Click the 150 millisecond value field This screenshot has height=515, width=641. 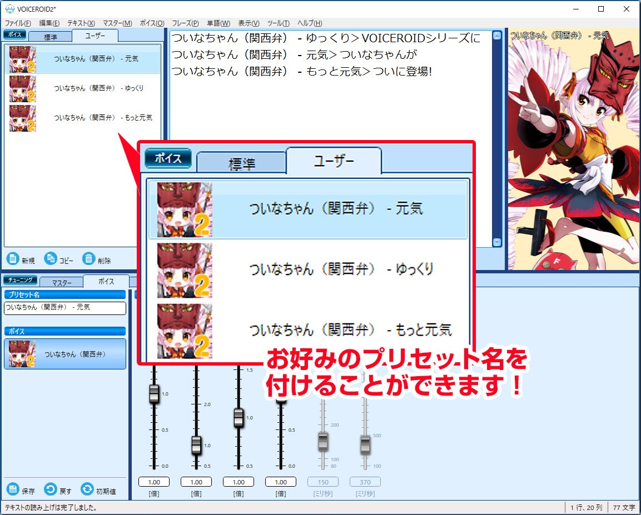[323, 482]
